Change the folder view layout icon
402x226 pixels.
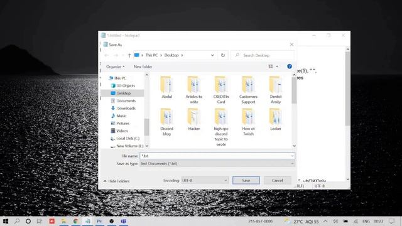(271, 67)
